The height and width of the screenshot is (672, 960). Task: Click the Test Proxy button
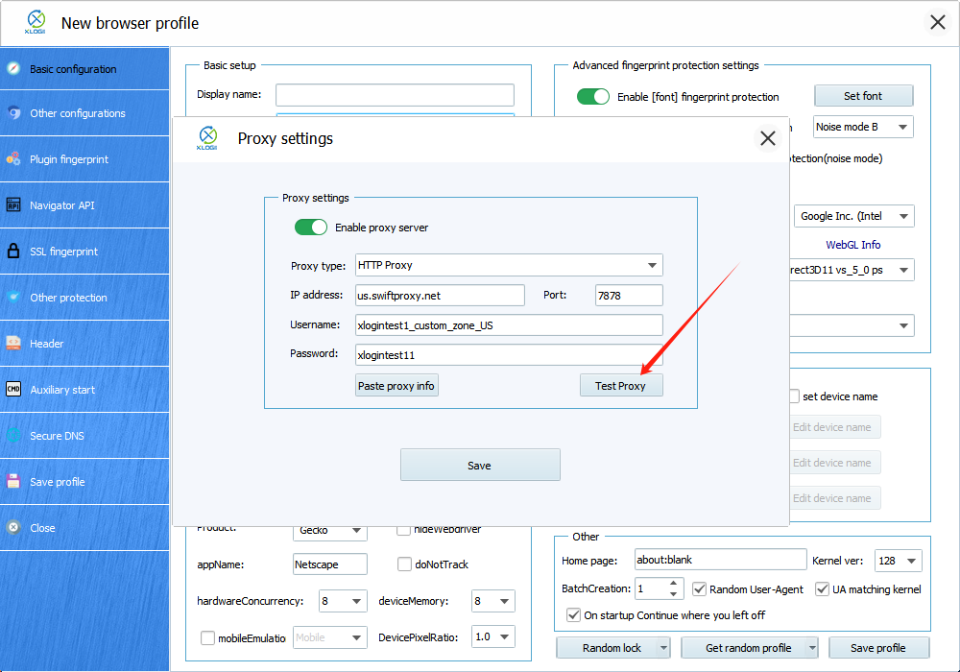pyautogui.click(x=621, y=386)
